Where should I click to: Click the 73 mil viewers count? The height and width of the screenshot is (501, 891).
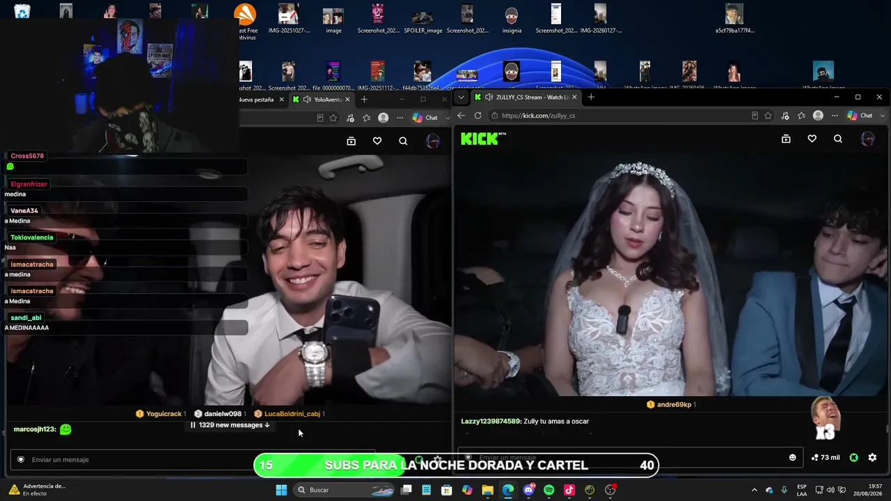(826, 457)
